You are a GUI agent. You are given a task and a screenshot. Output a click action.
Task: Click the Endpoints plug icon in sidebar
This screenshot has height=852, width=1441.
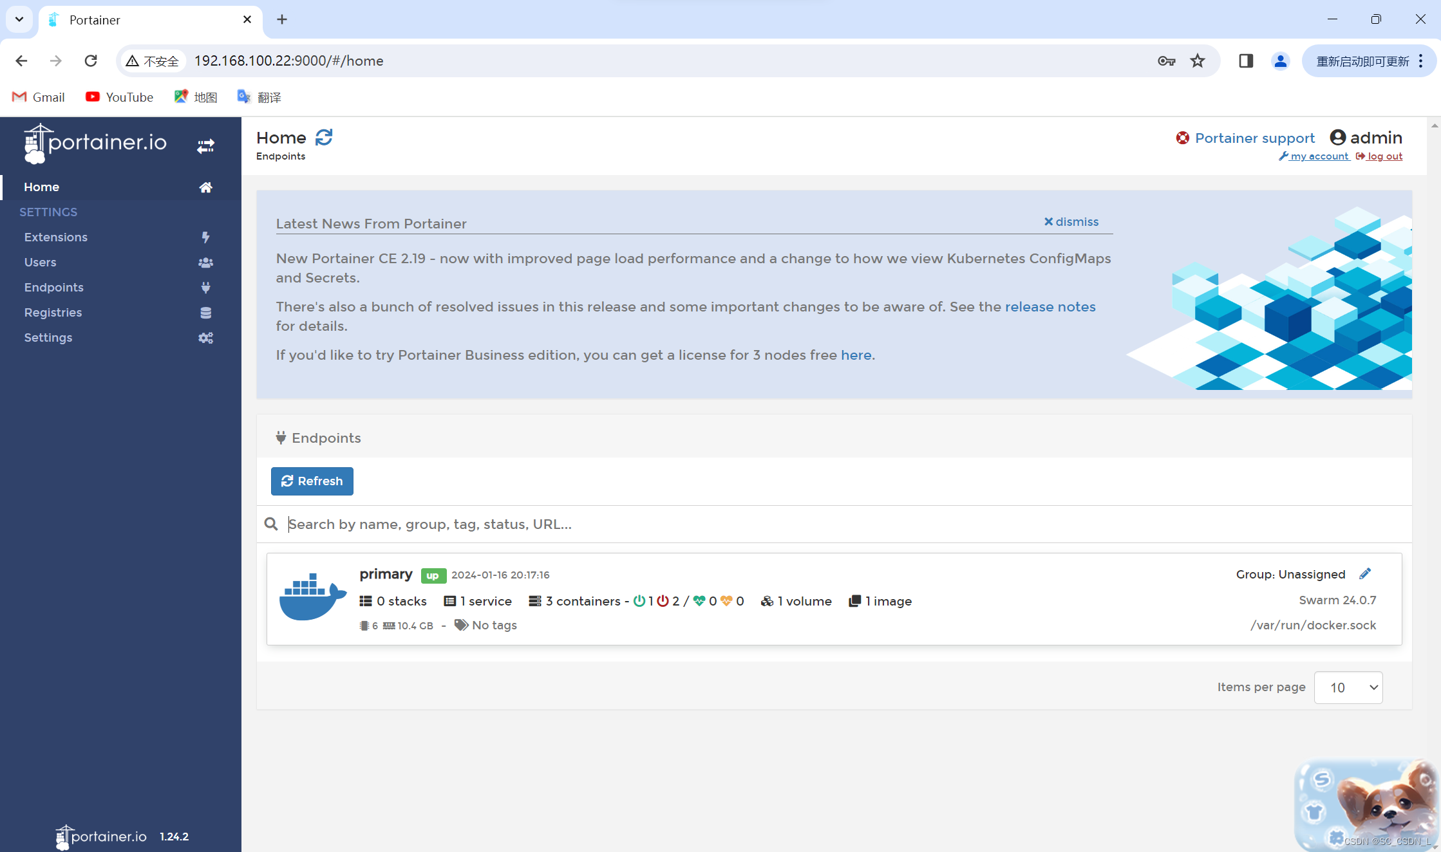click(205, 288)
